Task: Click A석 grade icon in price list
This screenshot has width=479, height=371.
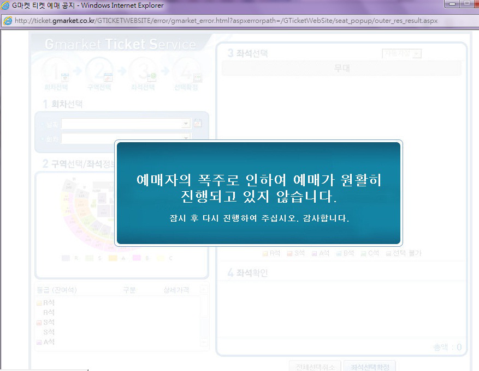Action: [x=39, y=342]
